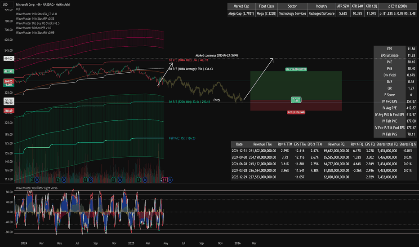
Task: Click the 494.00 price axis label
Action: coord(9,58)
